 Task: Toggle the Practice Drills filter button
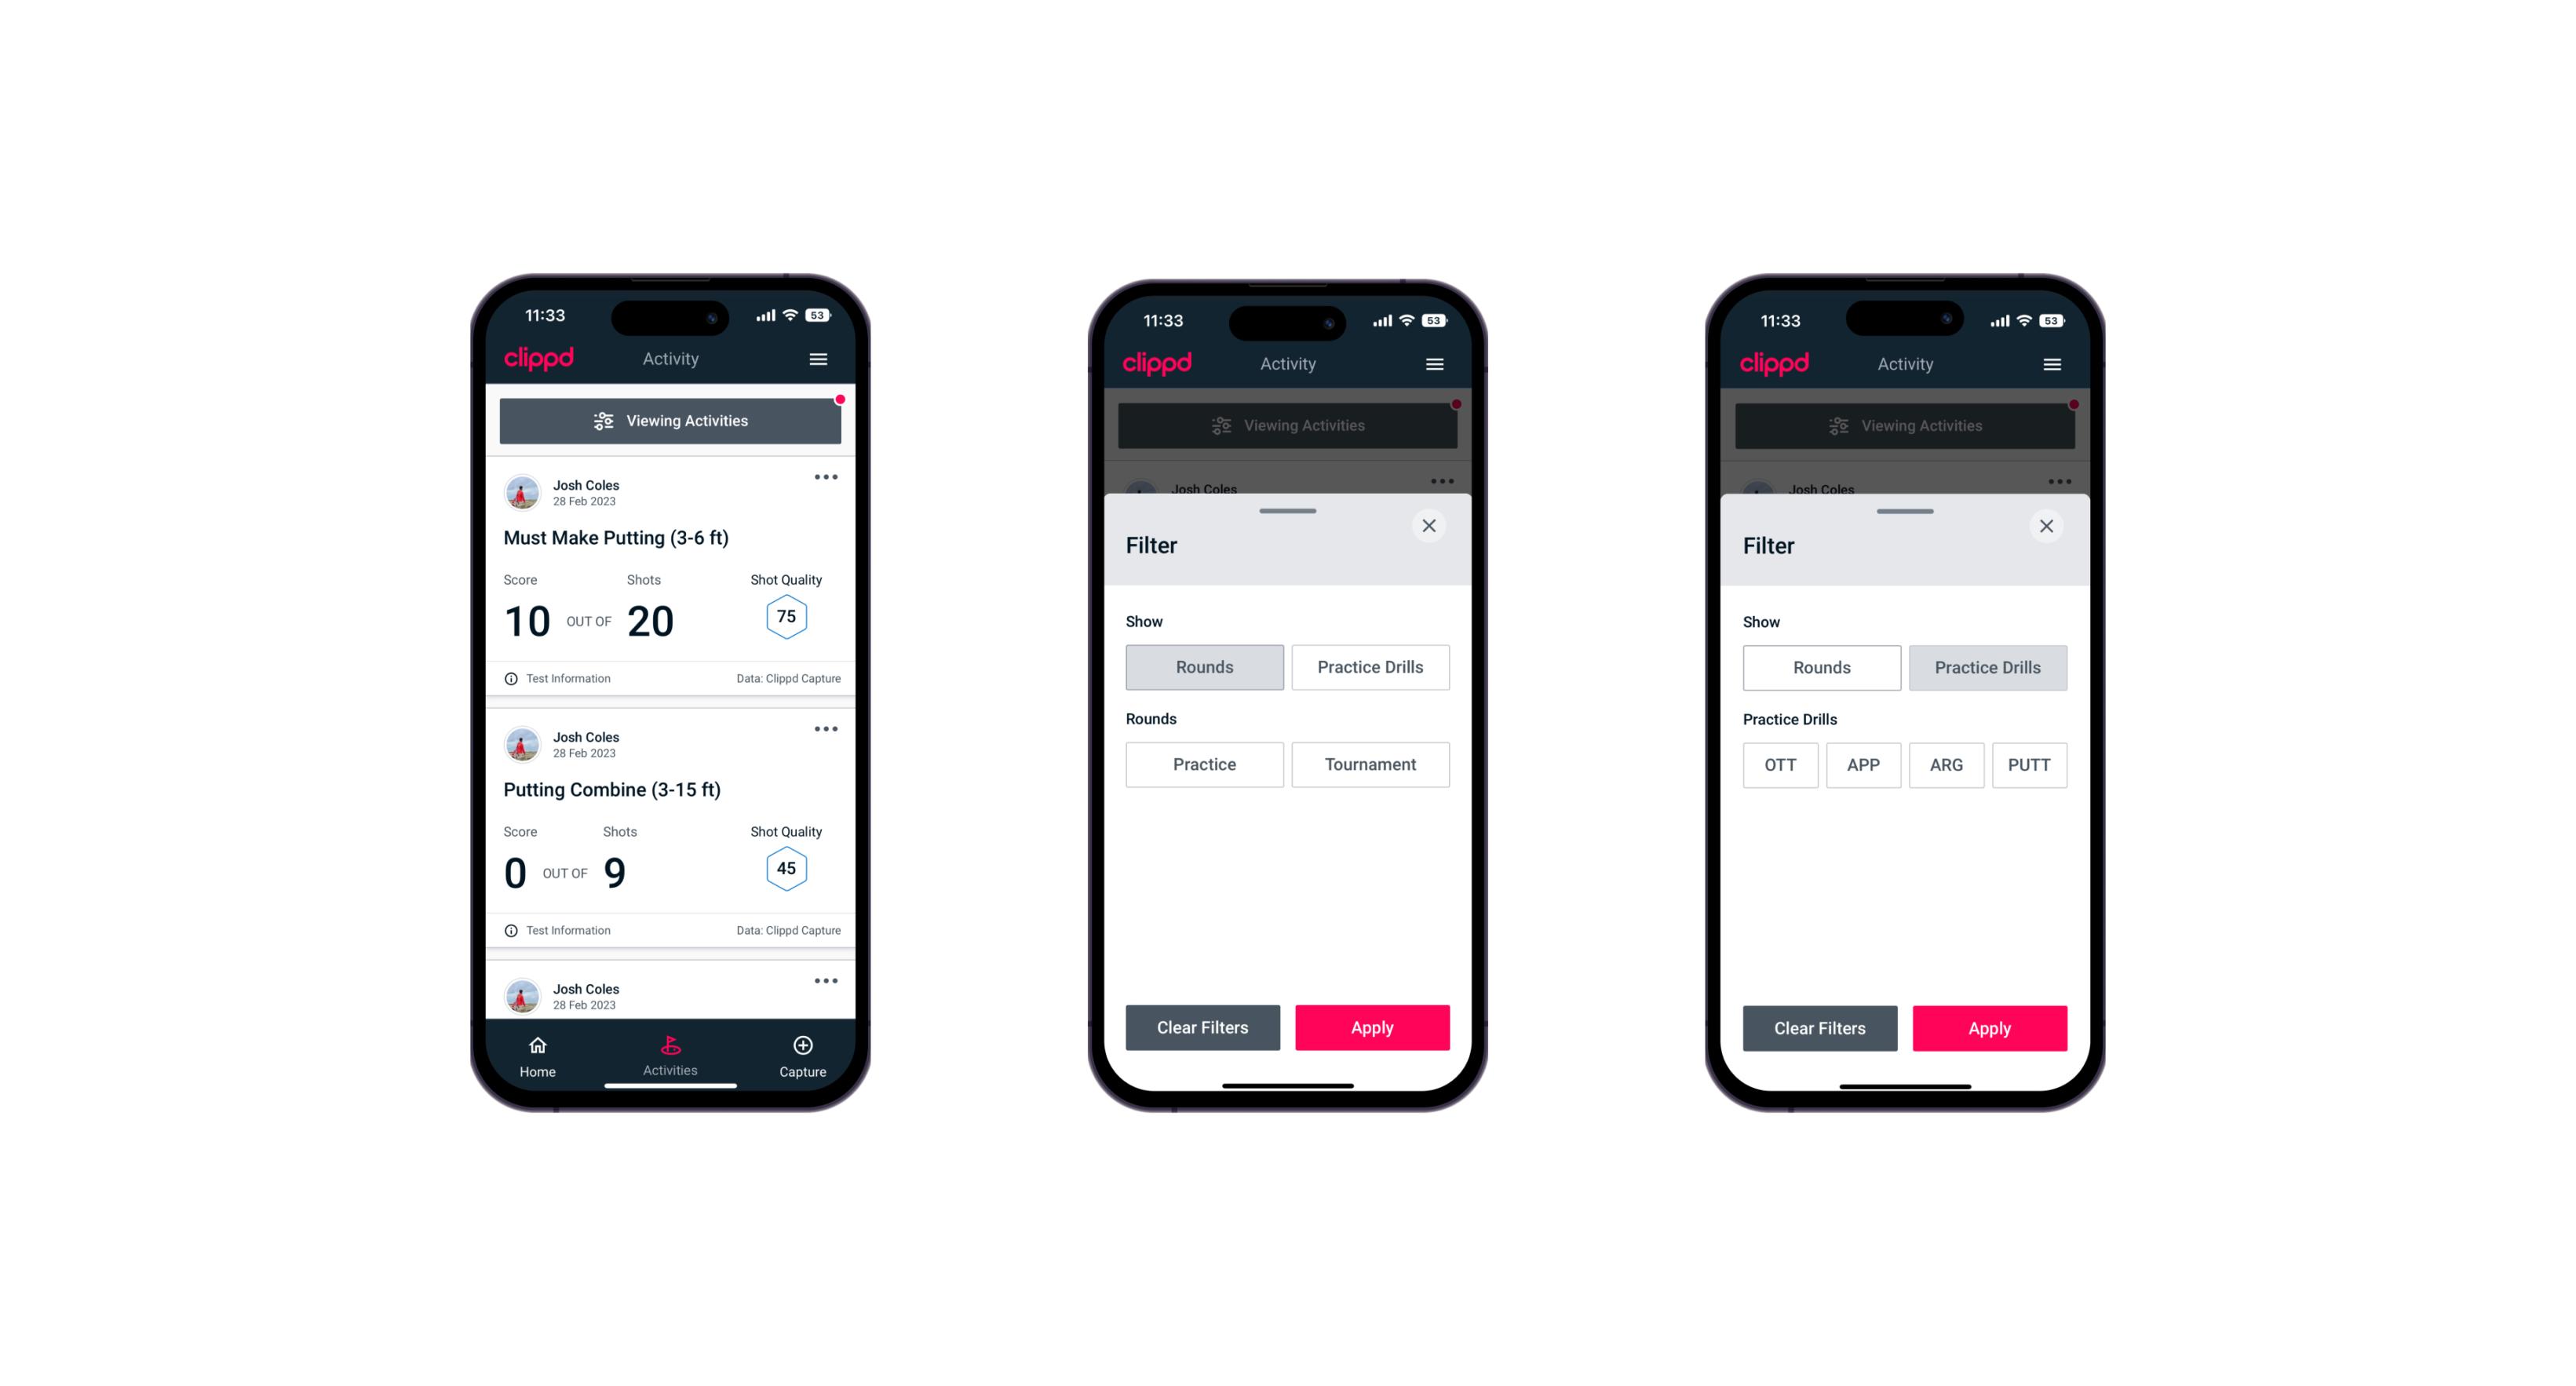(x=1369, y=667)
